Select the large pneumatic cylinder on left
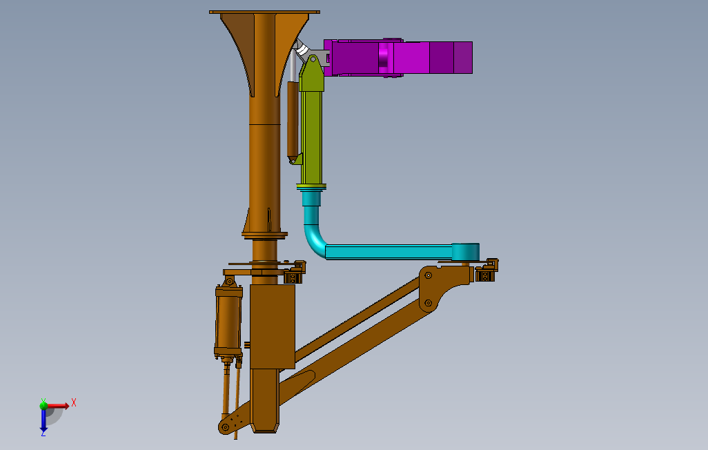The width and height of the screenshot is (708, 450). (228, 323)
